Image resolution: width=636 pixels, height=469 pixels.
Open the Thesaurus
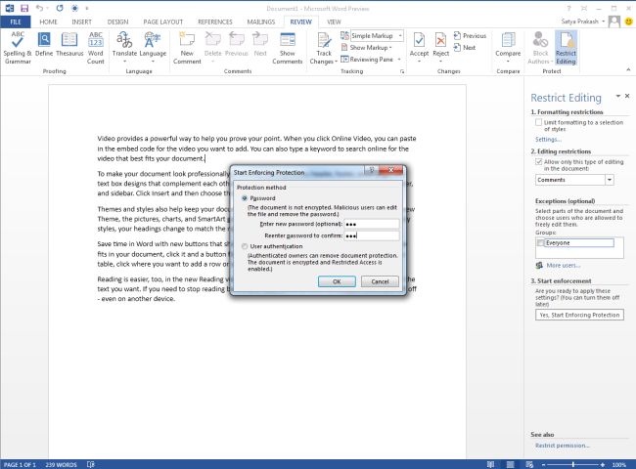coord(69,45)
